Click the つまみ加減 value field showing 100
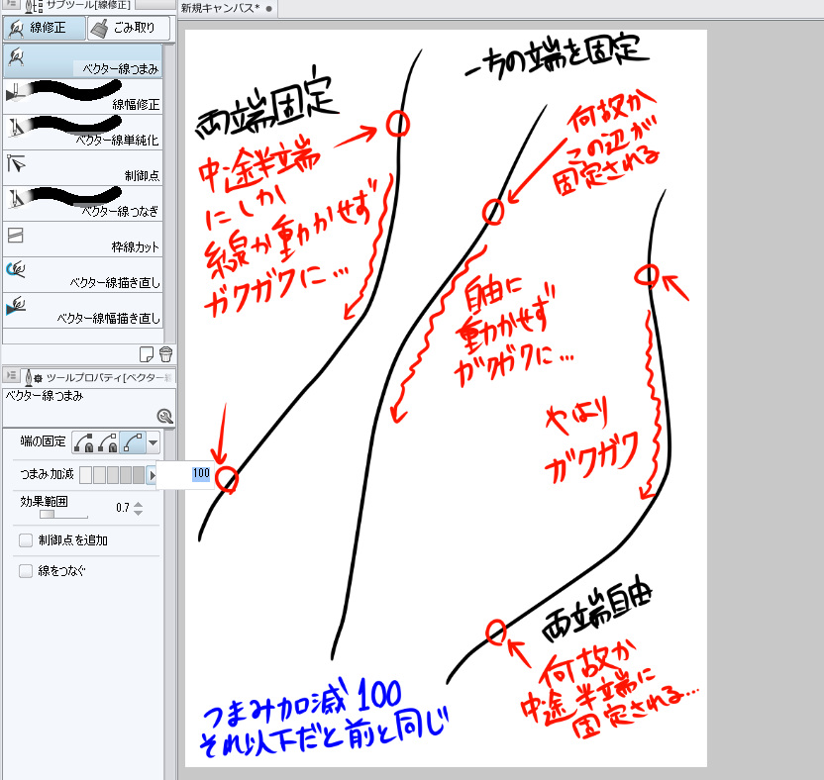824x780 pixels. coord(185,474)
